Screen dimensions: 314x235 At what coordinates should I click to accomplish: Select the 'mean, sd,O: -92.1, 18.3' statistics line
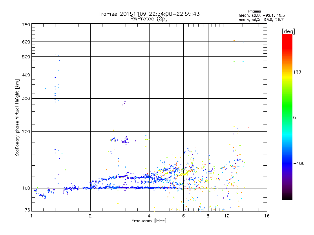pyautogui.click(x=261, y=15)
